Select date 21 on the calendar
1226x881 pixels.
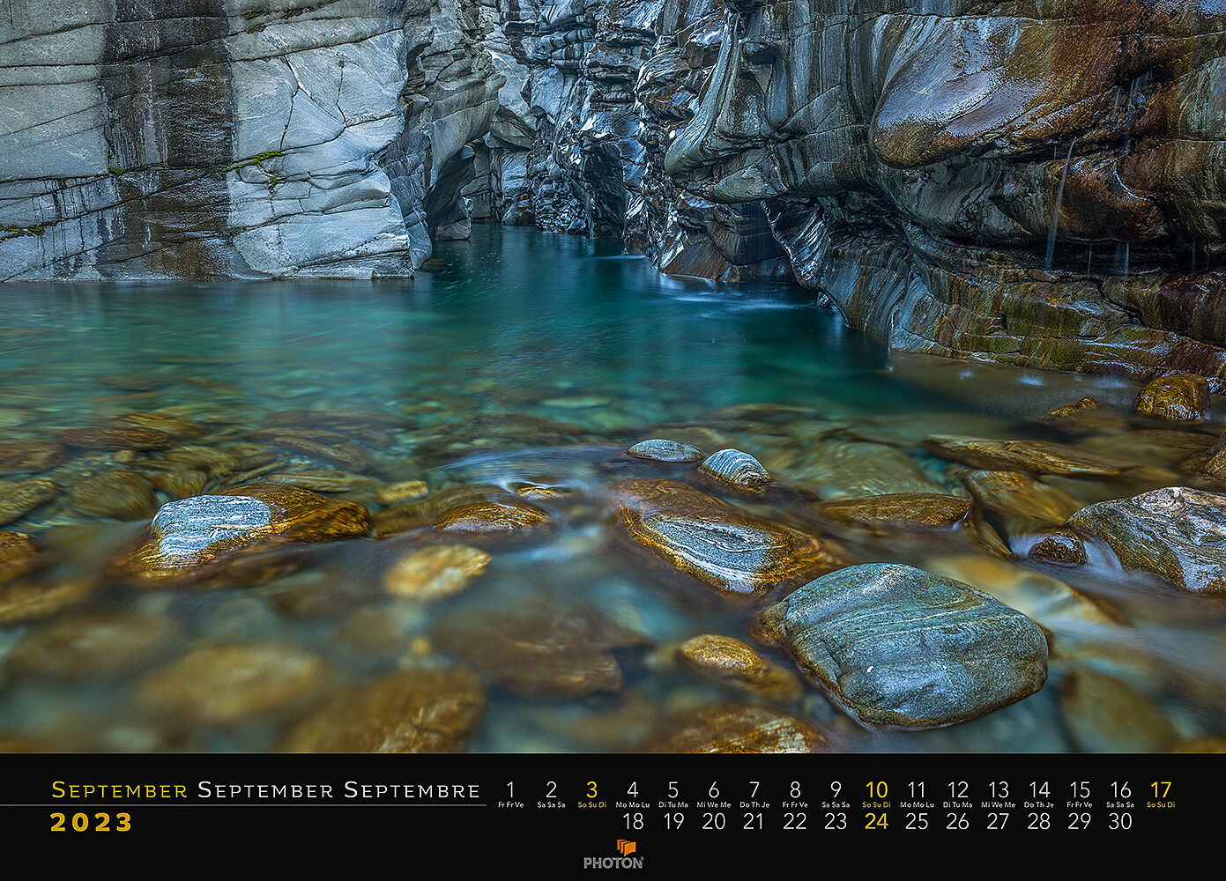click(x=754, y=821)
